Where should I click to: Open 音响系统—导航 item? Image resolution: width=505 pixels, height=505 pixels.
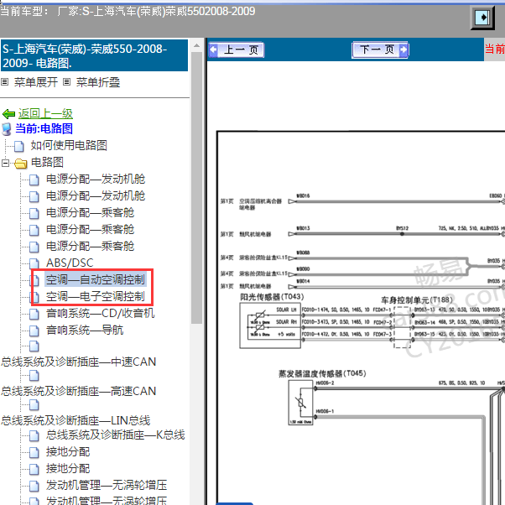click(85, 330)
